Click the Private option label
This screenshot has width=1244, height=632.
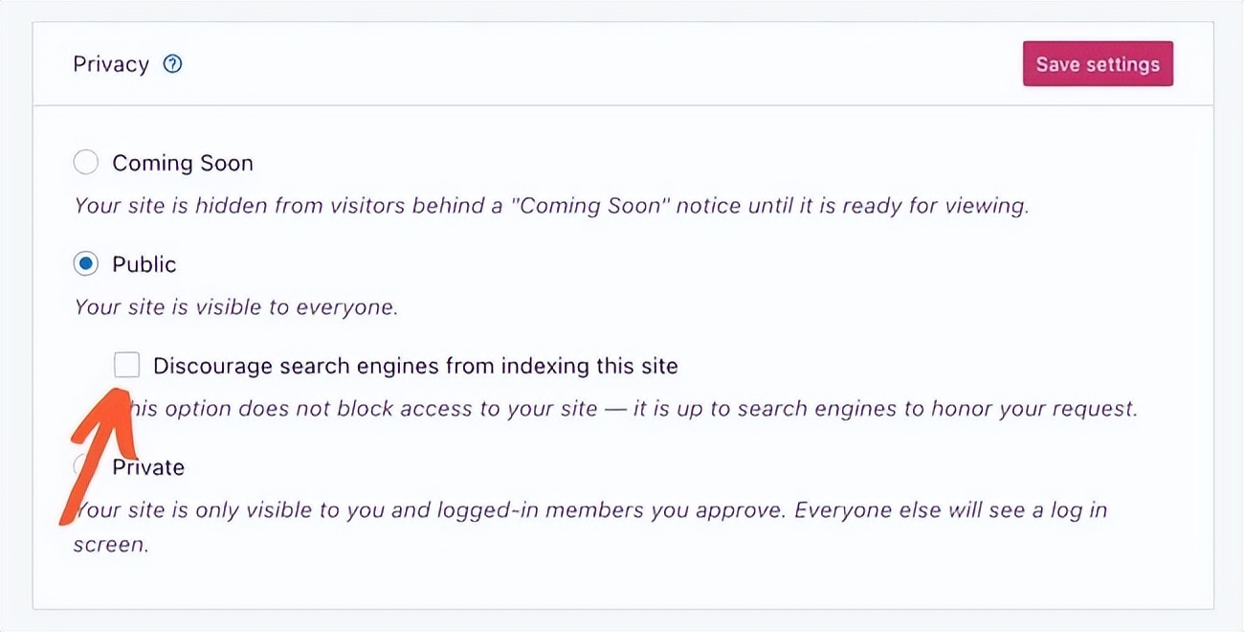click(148, 467)
